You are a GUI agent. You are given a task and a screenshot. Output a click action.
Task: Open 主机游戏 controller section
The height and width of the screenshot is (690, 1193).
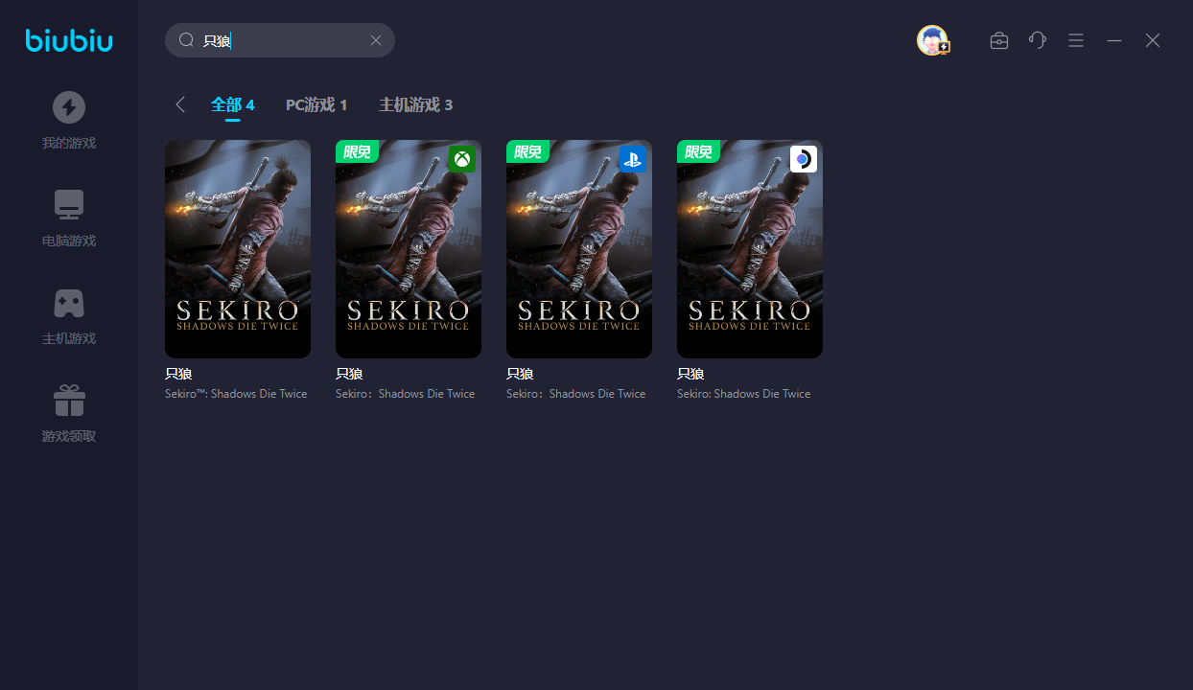pyautogui.click(x=69, y=315)
